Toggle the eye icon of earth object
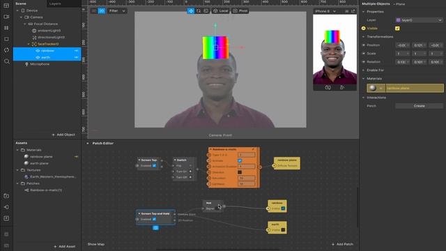446x251 pixels. 38,57
